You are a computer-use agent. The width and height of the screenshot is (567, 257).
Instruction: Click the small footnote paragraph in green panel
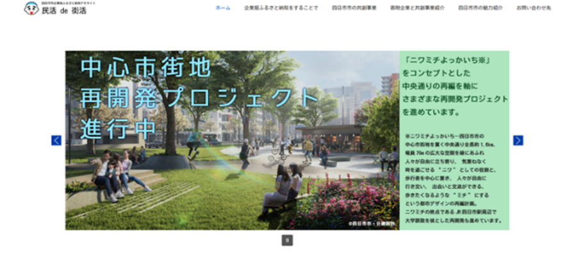pyautogui.click(x=454, y=179)
